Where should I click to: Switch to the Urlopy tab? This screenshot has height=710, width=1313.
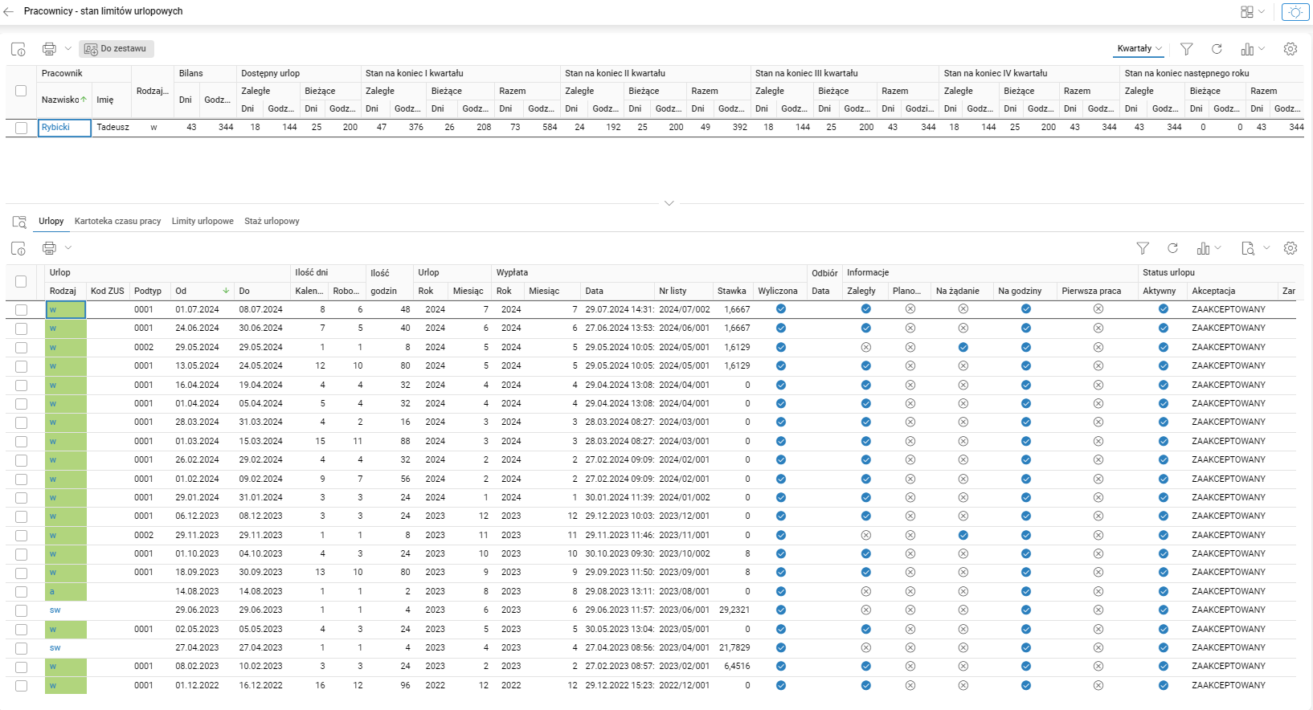51,222
